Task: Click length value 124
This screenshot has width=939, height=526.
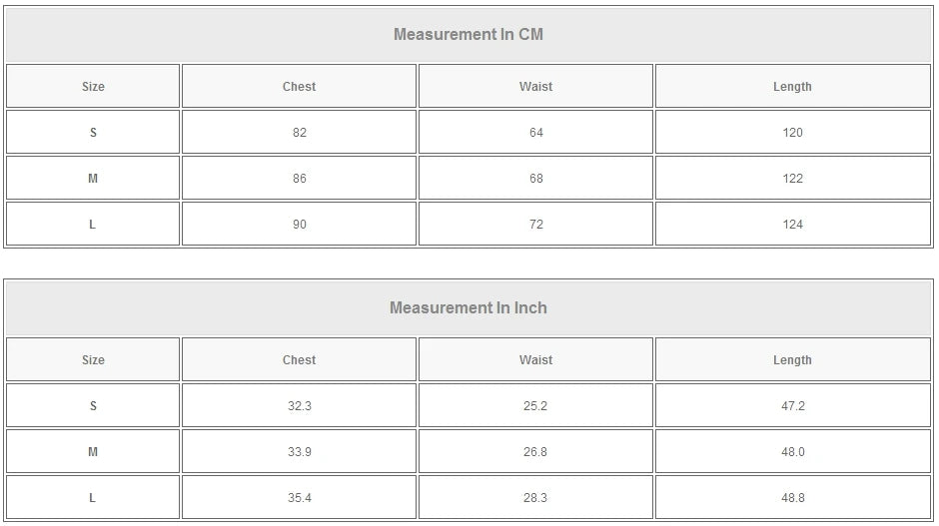Action: (x=793, y=225)
